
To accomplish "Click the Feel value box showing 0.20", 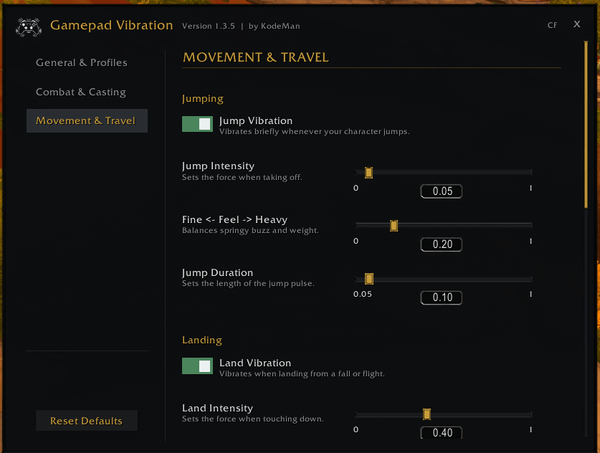I will point(441,244).
